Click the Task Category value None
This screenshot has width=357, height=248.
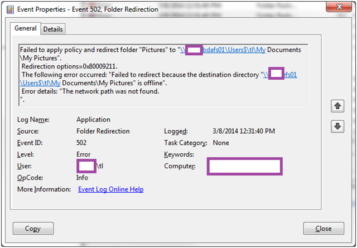click(x=221, y=143)
